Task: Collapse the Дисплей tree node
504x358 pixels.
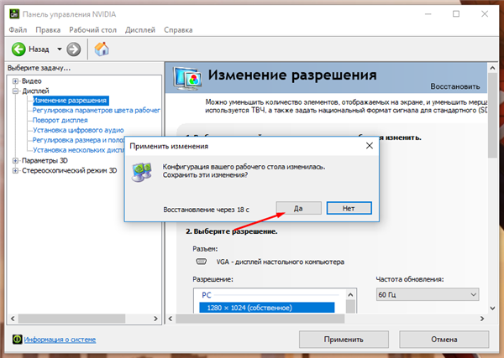Action: click(x=15, y=91)
